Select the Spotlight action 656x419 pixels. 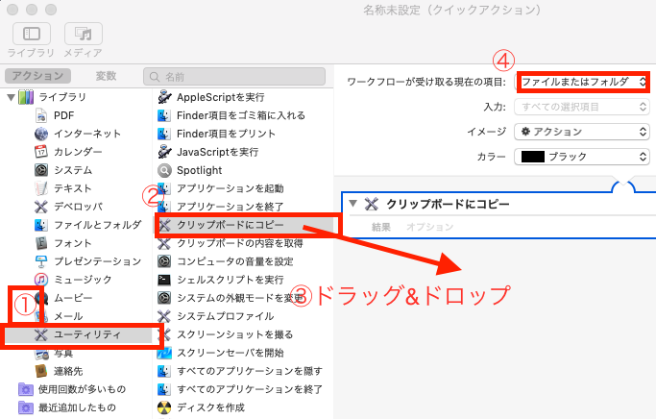[x=190, y=170]
